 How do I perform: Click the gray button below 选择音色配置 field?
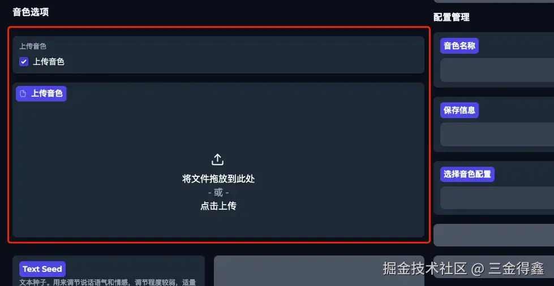coord(493,235)
